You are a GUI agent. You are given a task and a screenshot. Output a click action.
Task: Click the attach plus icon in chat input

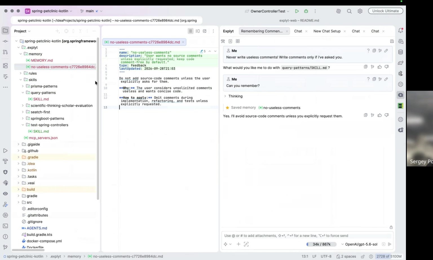(x=238, y=244)
